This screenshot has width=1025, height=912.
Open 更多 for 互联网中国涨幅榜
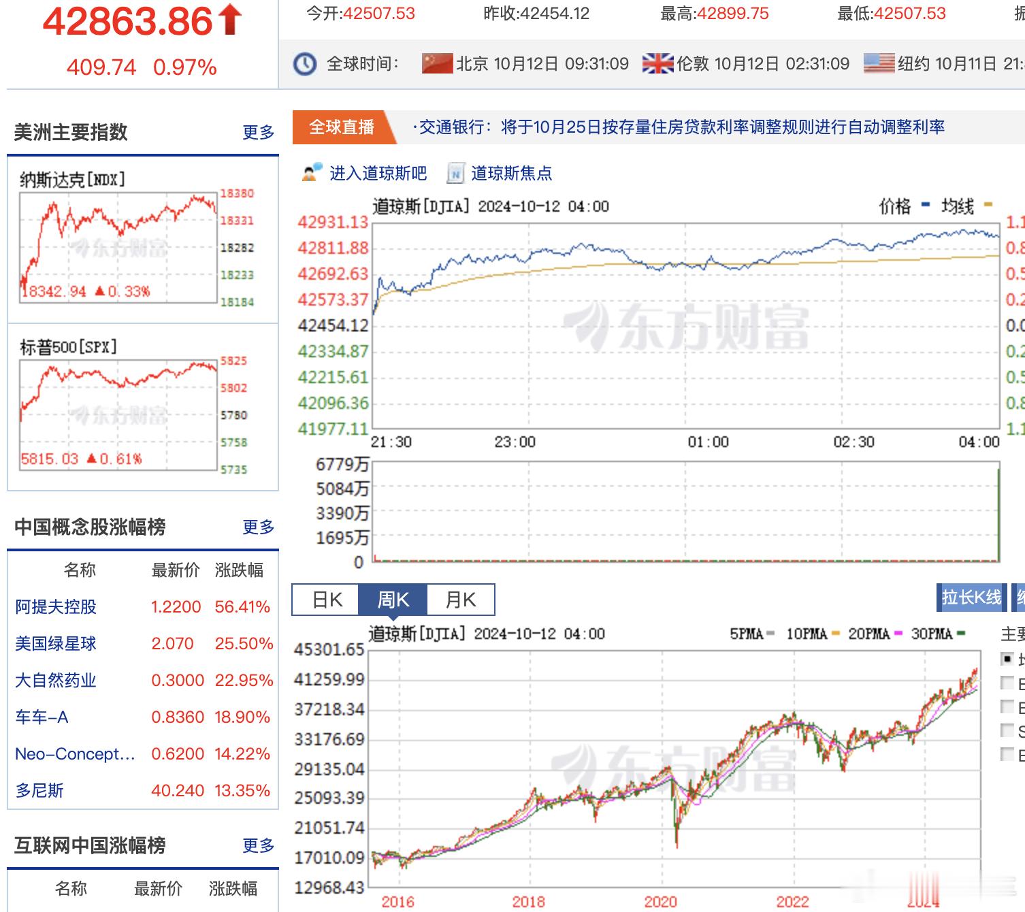(259, 845)
